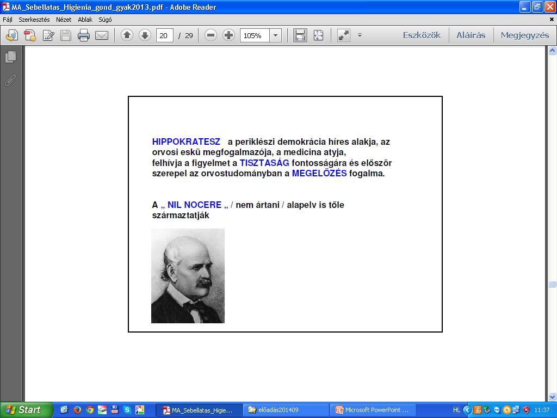
Task: Switch to Read Mode with the arrows icon
Action: (x=344, y=35)
